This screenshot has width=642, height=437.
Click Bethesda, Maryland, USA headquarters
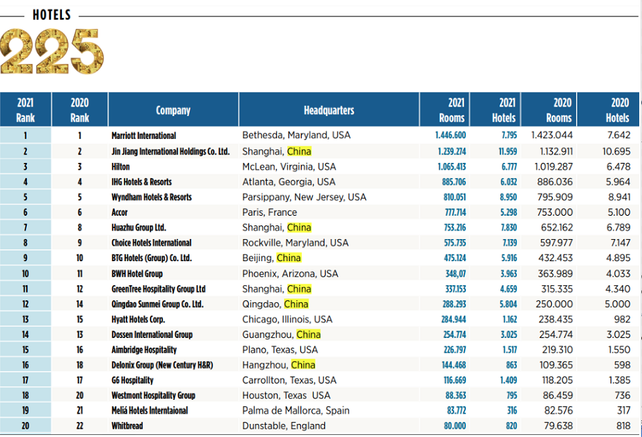[x=296, y=135]
